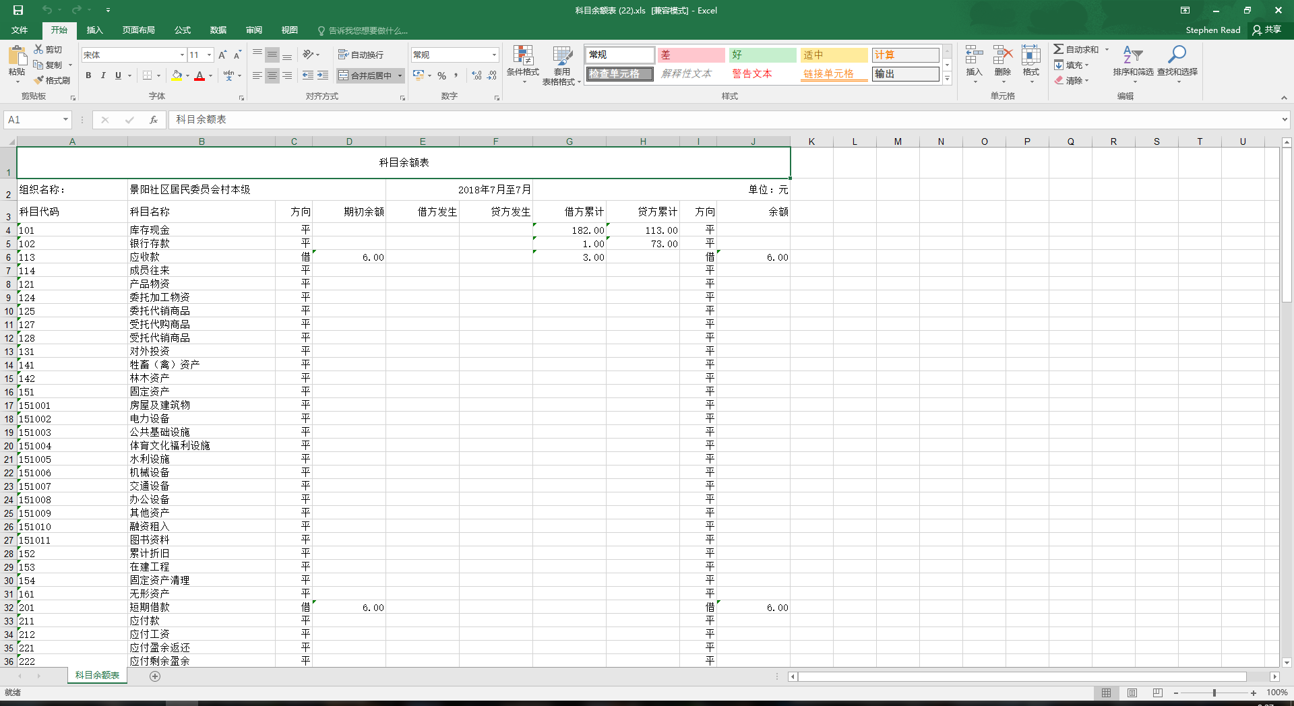The height and width of the screenshot is (706, 1294).
Task: Open the 公式 ribbon tab
Action: pyautogui.click(x=183, y=30)
